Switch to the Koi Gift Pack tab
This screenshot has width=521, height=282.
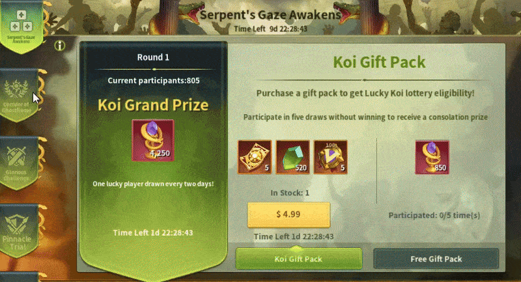click(x=299, y=259)
